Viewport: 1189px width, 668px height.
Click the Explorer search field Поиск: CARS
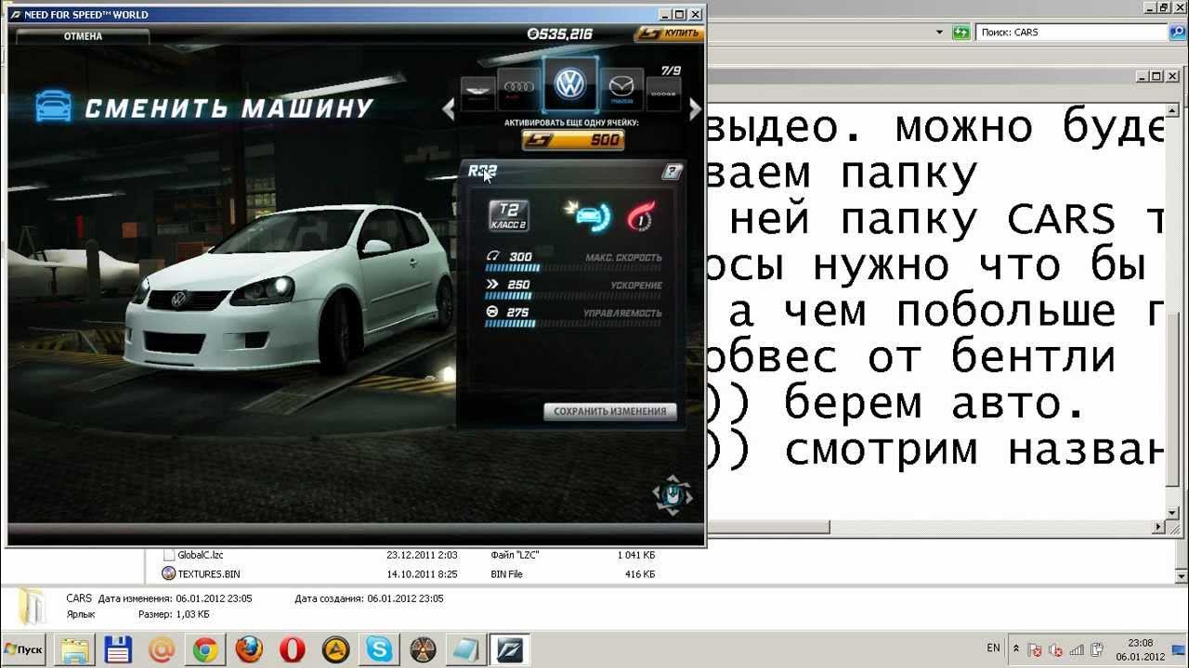click(1072, 32)
